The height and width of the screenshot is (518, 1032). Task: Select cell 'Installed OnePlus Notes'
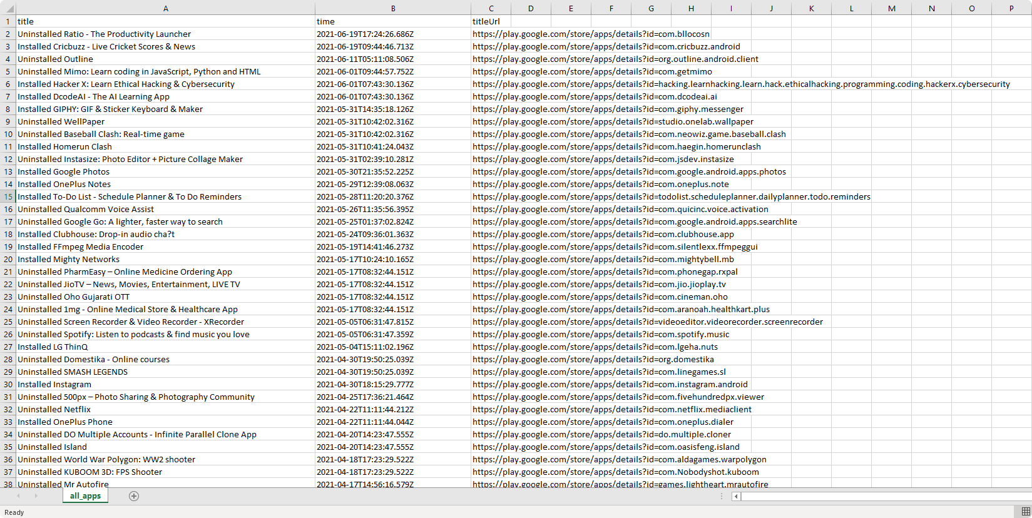[165, 184]
